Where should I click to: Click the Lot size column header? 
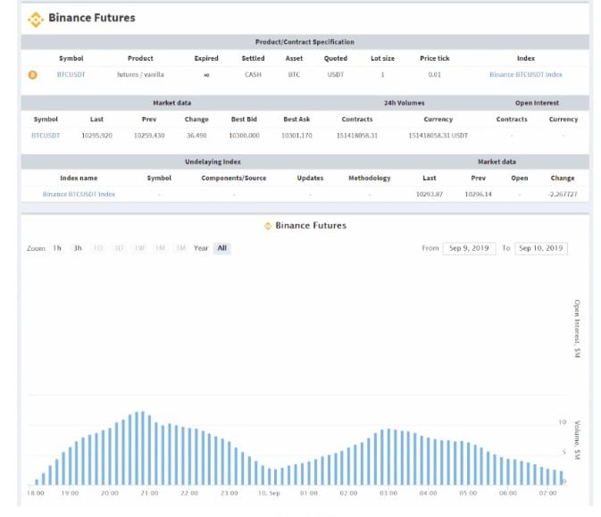click(382, 59)
